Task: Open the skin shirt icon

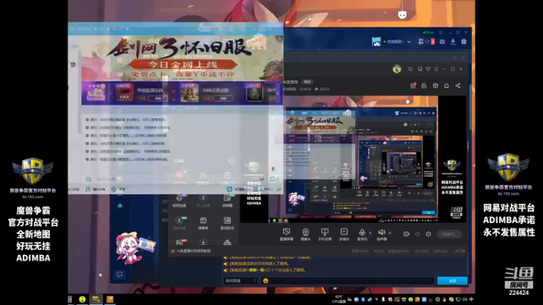Action: click(x=428, y=69)
